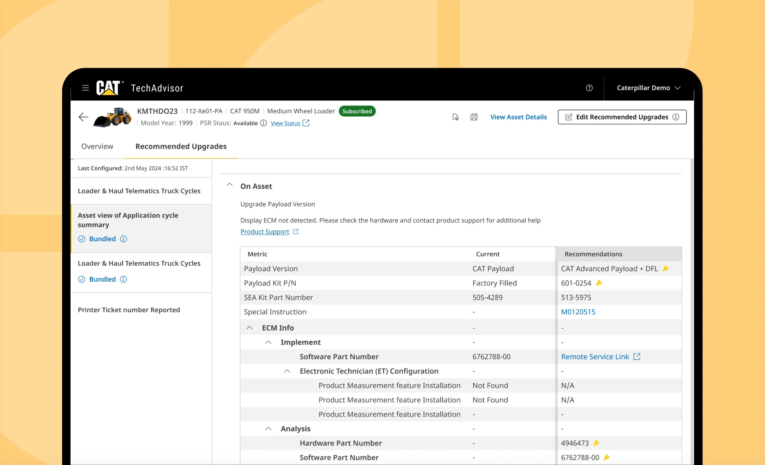
Task: Select the Recommended Upgrades tab
Action: (x=181, y=146)
